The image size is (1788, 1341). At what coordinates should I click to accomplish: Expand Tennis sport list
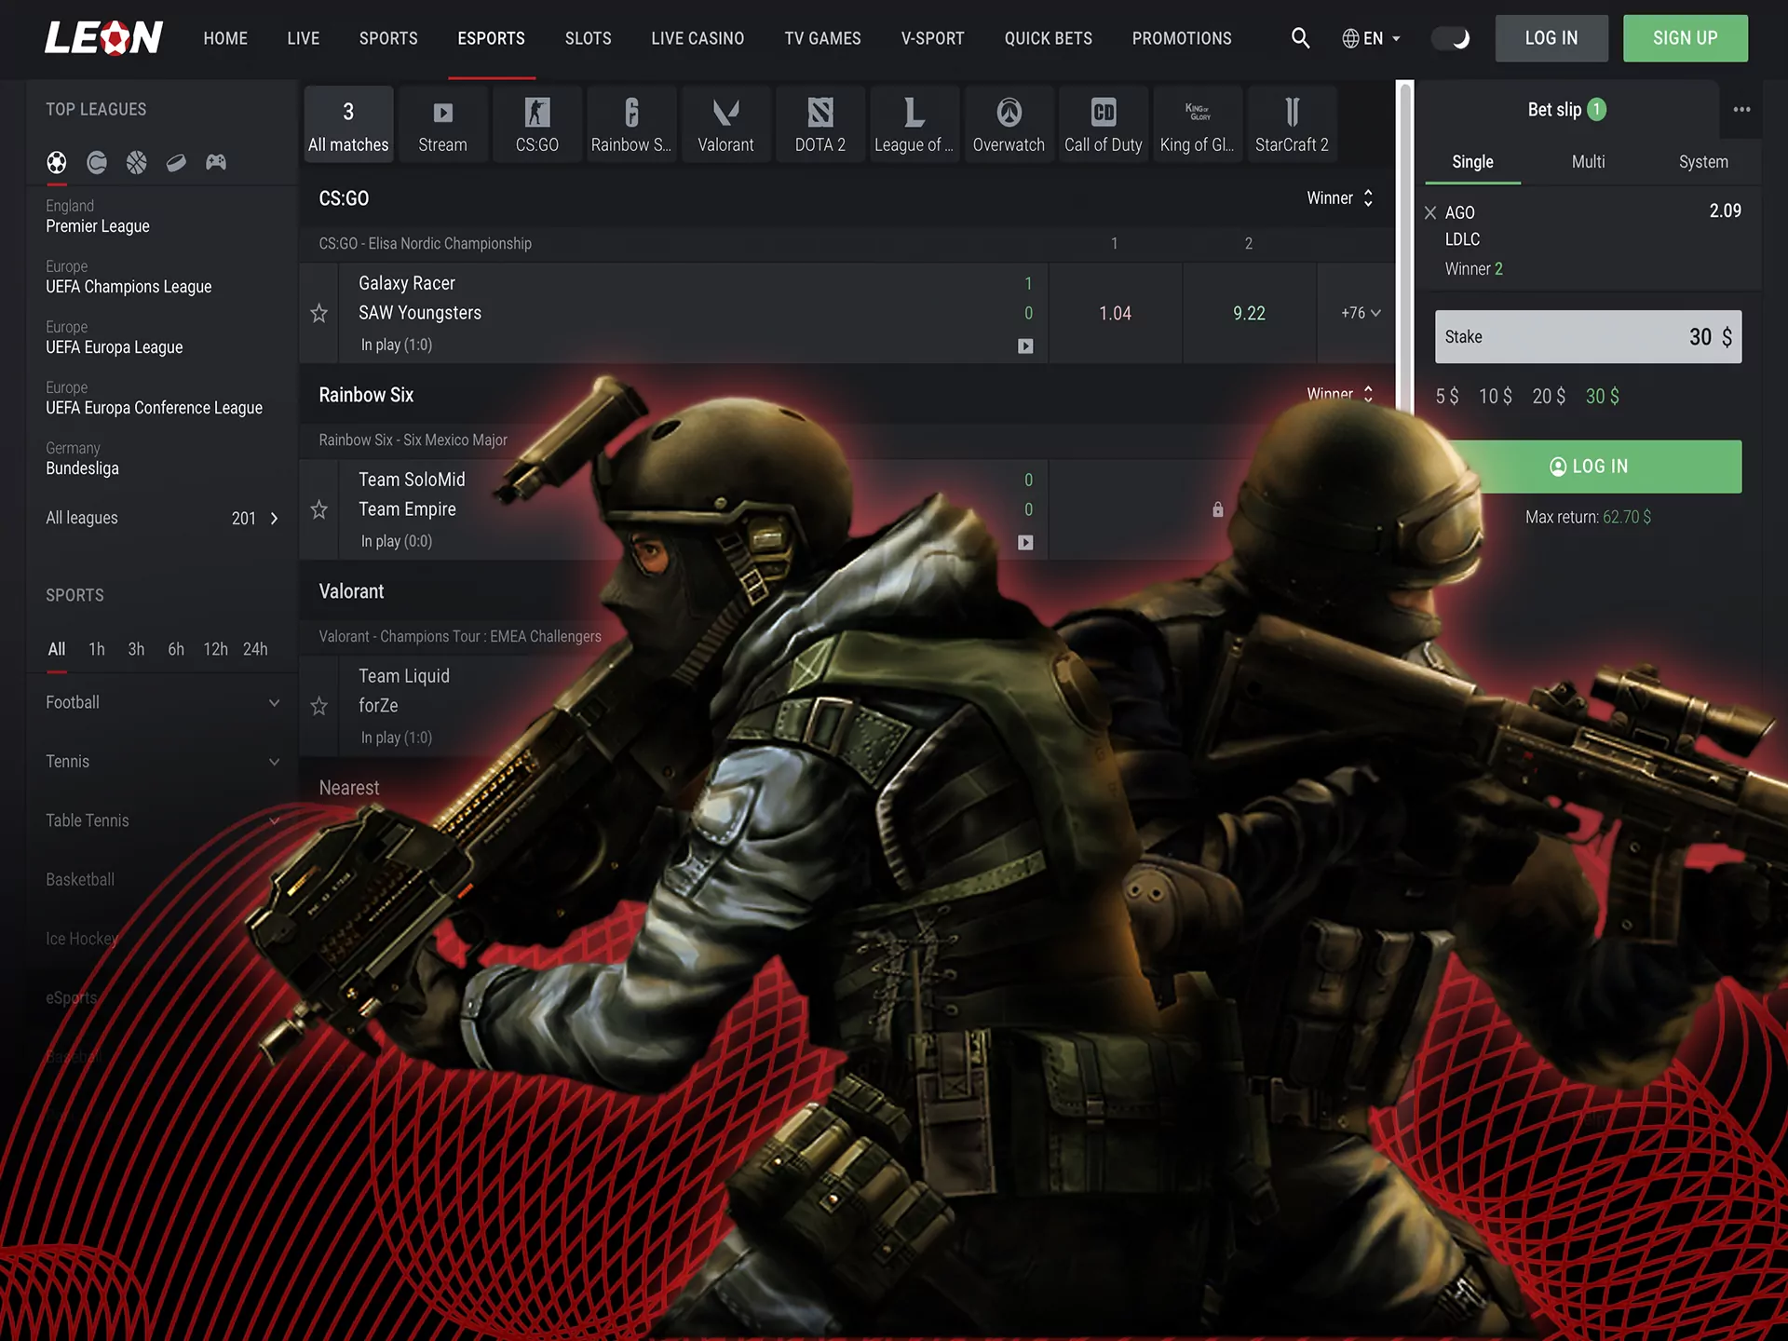pos(163,762)
